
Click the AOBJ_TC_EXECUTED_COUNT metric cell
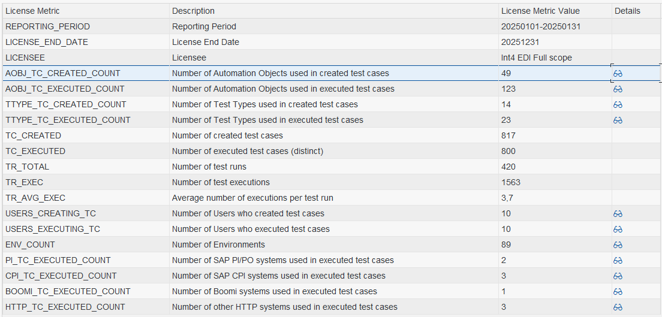pyautogui.click(x=86, y=89)
